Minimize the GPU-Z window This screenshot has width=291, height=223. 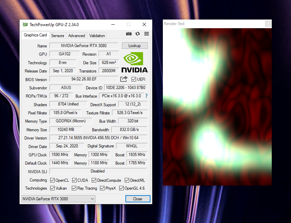click(x=113, y=24)
